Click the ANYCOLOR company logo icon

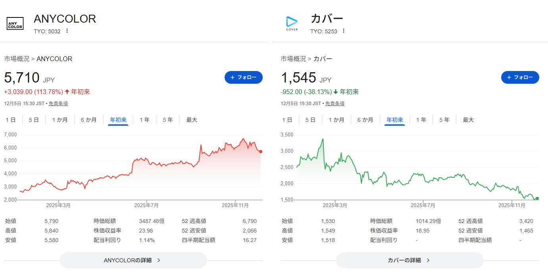(x=15, y=23)
